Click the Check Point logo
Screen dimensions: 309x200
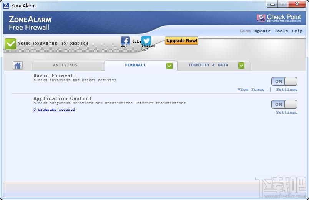point(279,18)
